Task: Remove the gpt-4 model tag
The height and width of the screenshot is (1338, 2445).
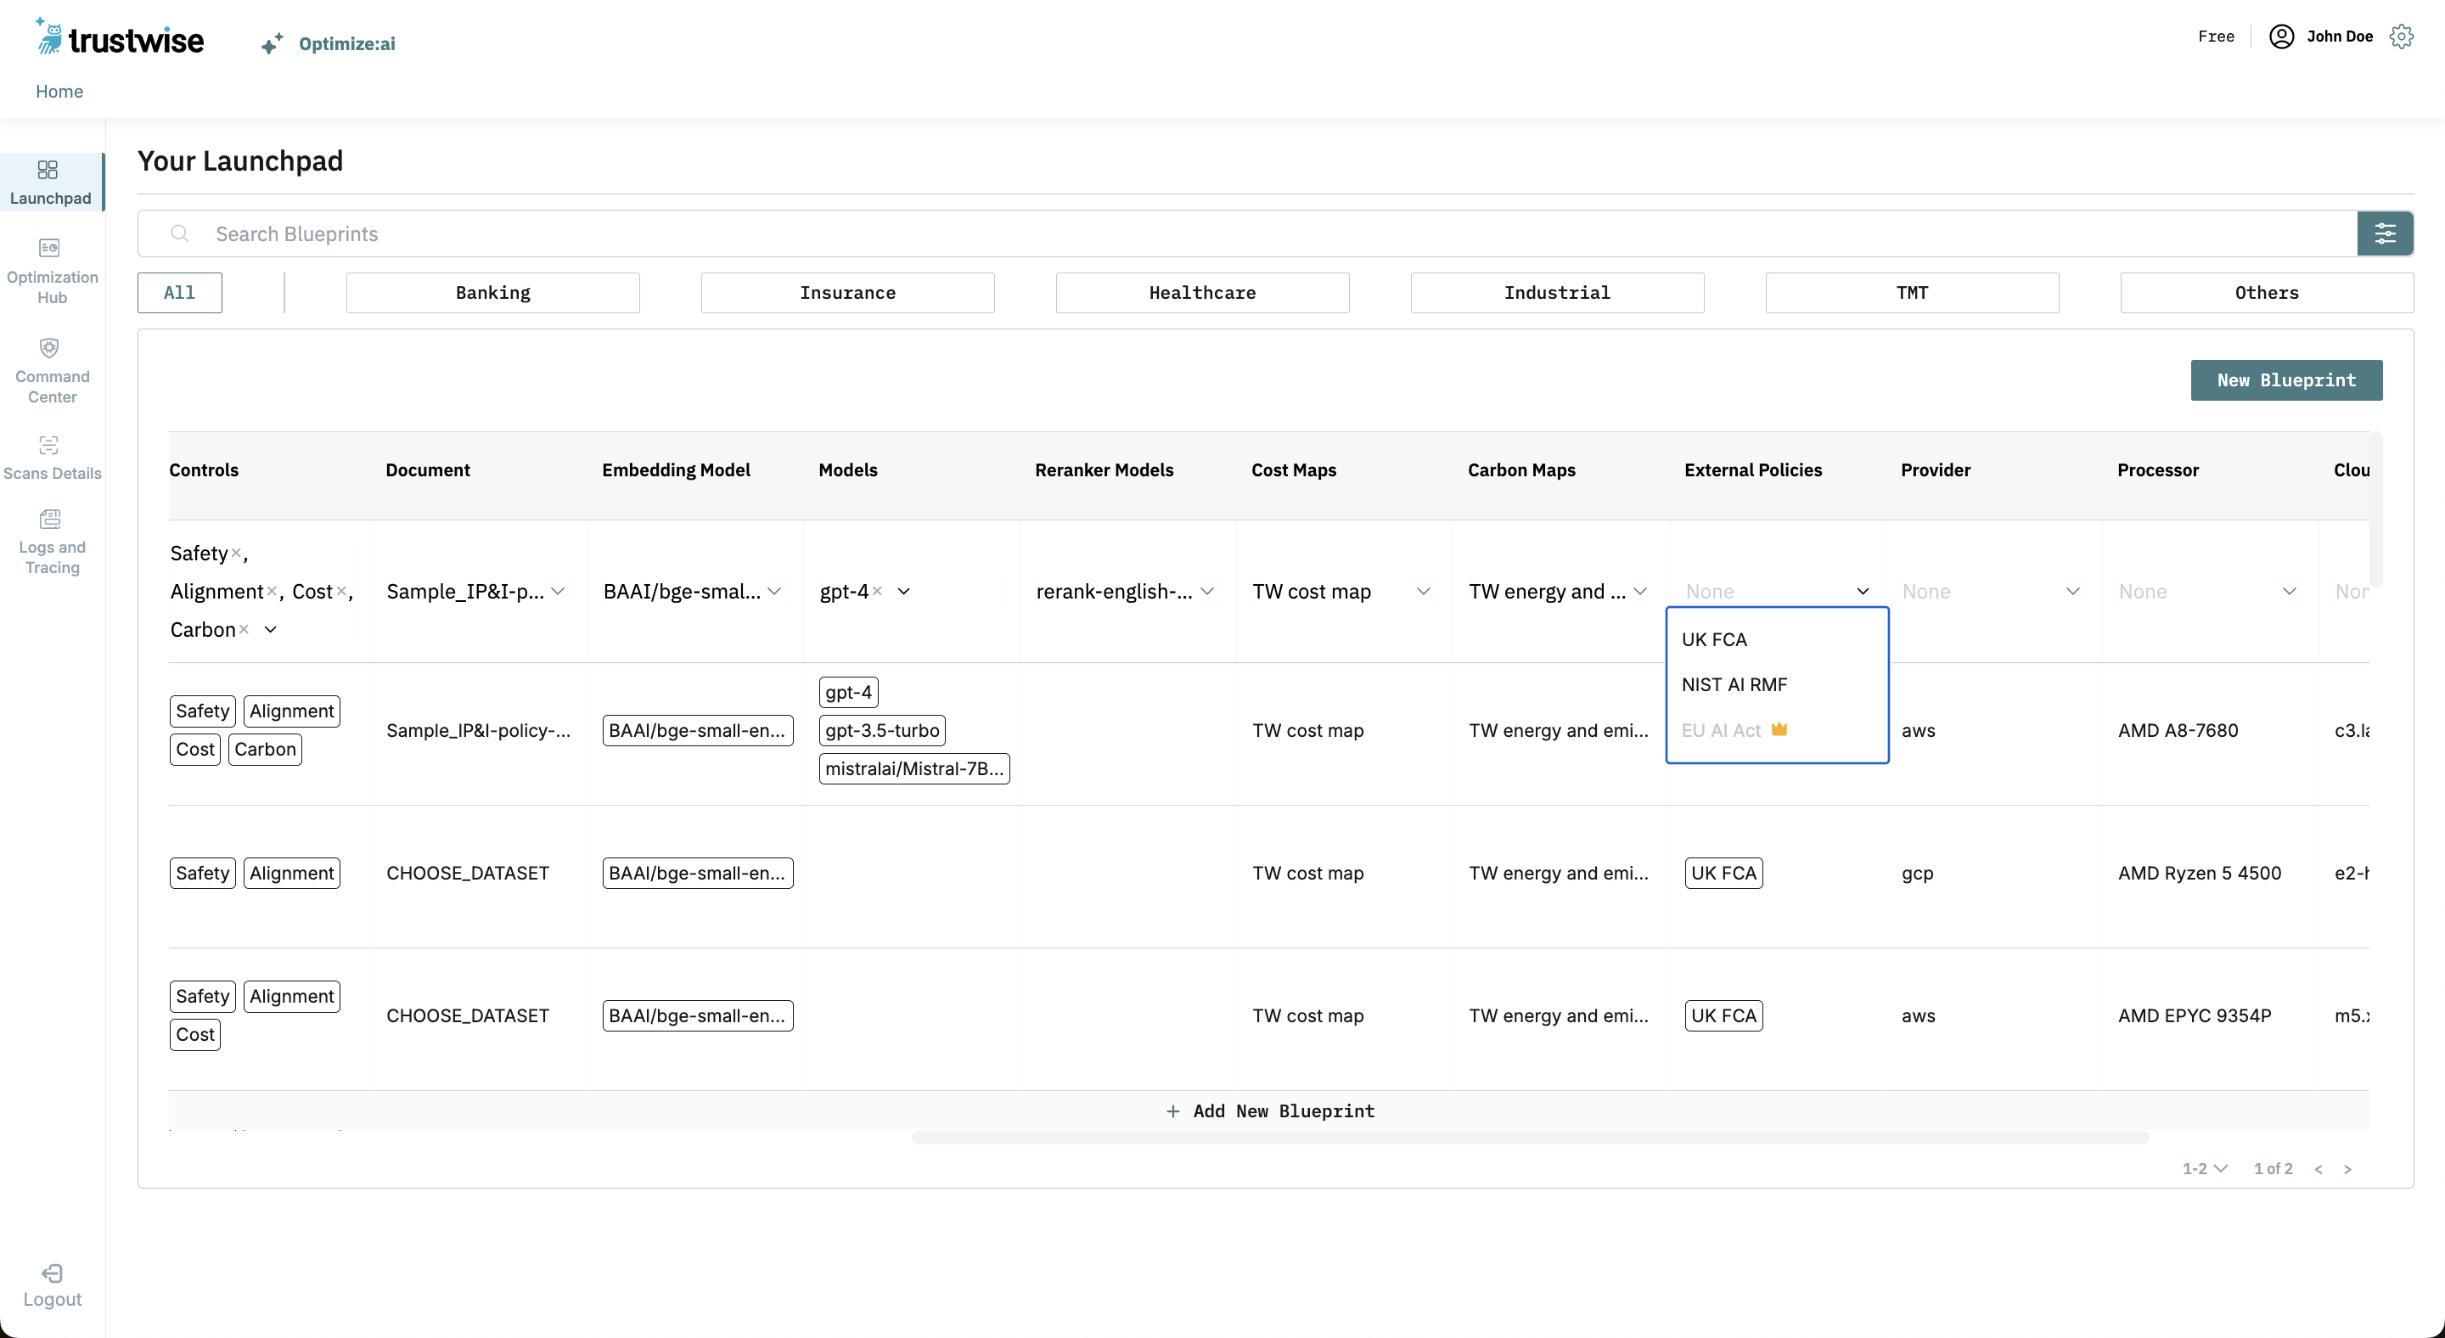Action: (877, 591)
